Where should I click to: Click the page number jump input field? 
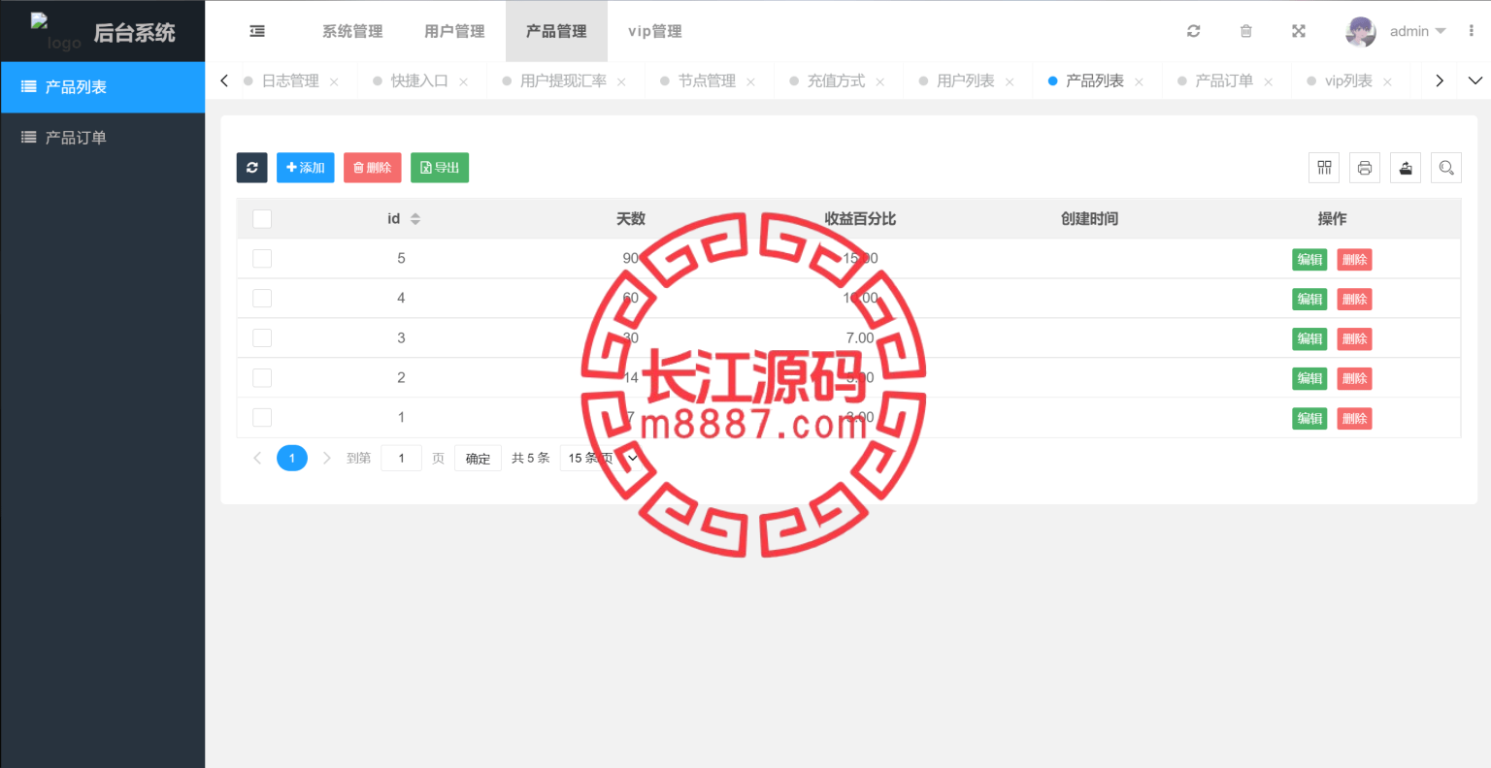click(401, 458)
